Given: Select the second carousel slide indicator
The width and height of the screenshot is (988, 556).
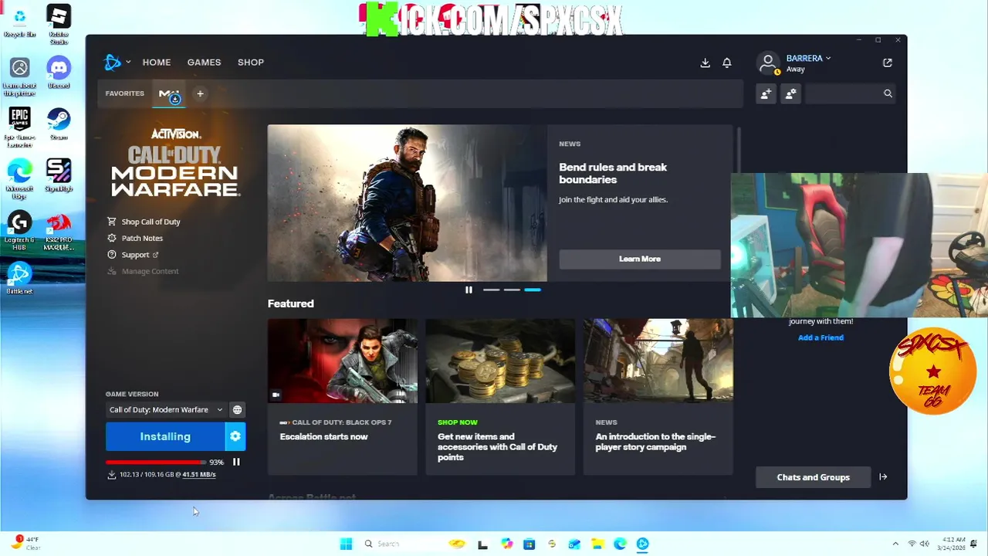Looking at the screenshot, I should pos(512,290).
